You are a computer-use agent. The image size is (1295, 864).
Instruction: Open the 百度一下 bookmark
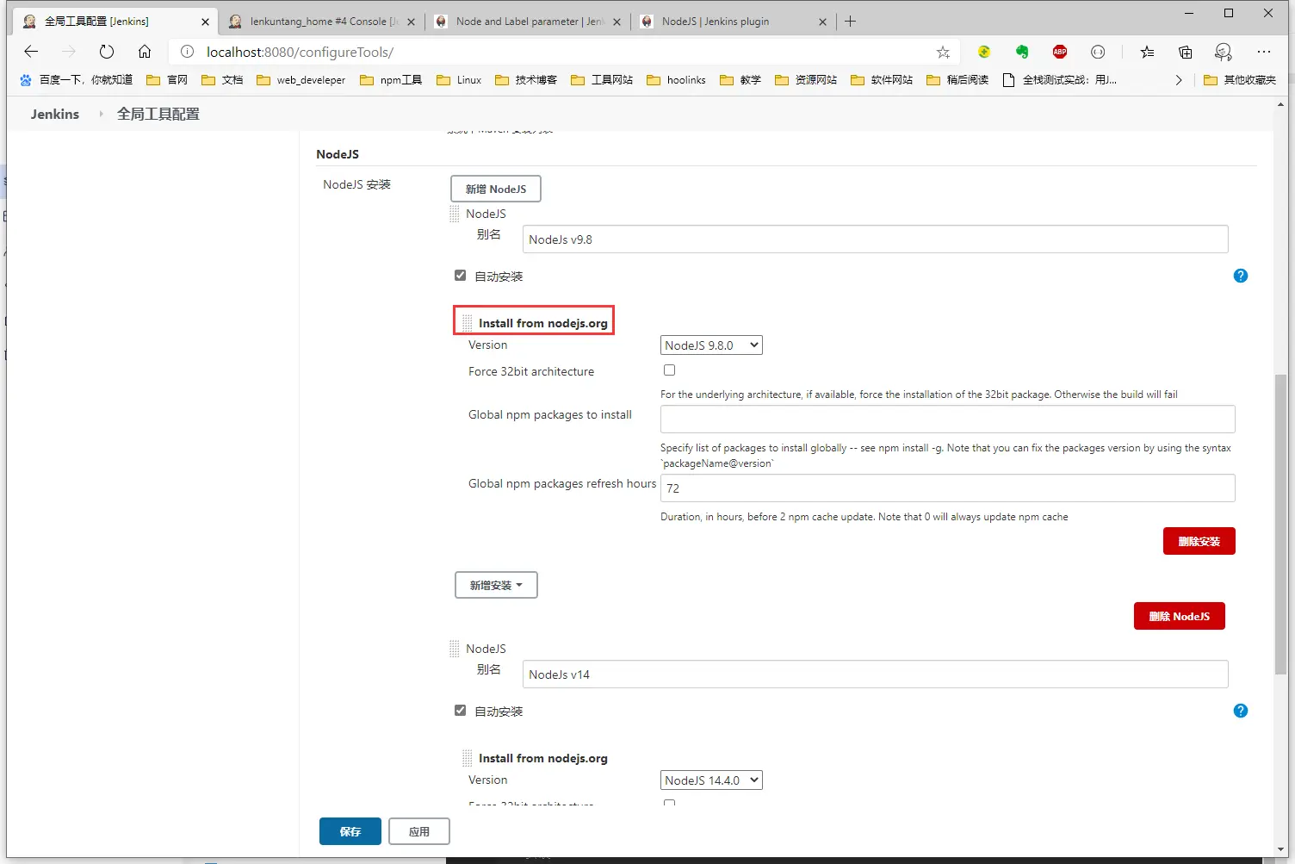(x=76, y=80)
